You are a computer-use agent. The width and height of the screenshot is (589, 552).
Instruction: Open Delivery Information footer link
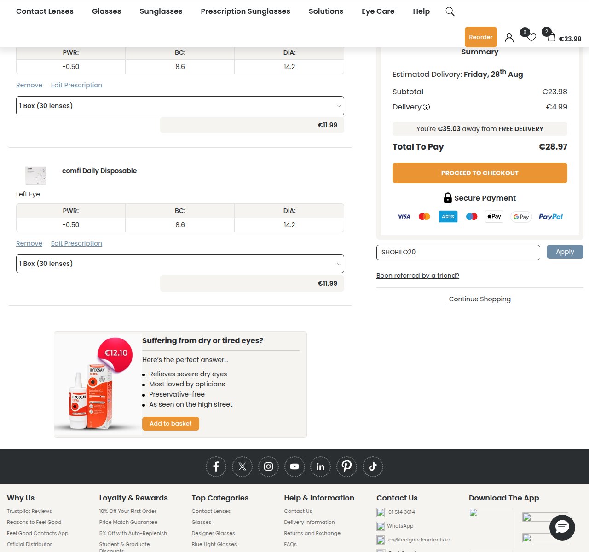tap(309, 522)
